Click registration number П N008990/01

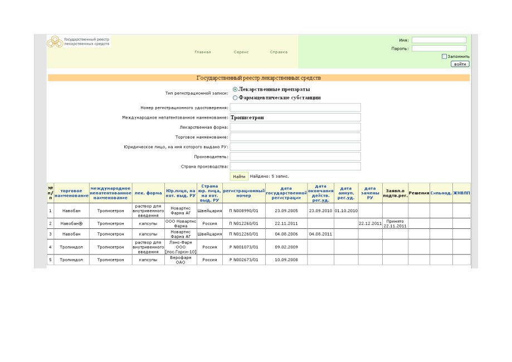click(x=243, y=211)
